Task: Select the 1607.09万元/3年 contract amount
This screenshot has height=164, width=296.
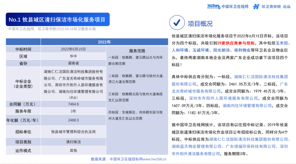Action: [187, 106]
